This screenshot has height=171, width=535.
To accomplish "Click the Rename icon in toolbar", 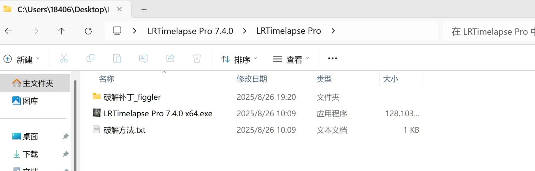I will 144,58.
